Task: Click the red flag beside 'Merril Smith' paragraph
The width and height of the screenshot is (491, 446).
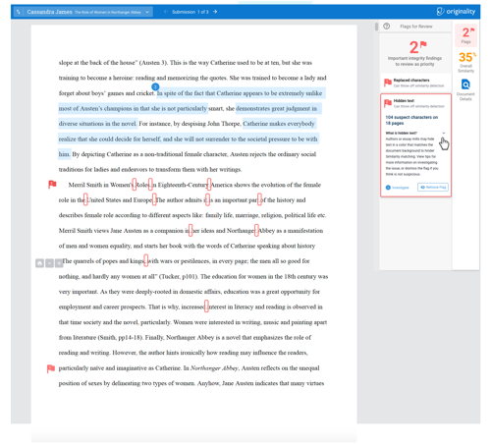Action: click(52, 185)
